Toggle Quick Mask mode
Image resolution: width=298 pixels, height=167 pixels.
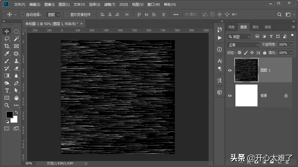(x=7, y=129)
